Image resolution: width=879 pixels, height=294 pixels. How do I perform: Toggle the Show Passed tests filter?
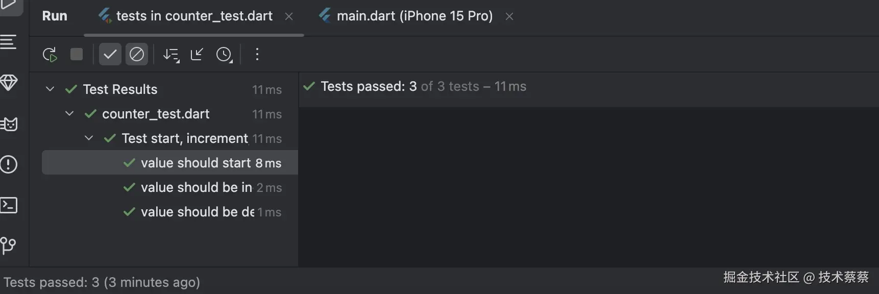[x=110, y=55]
